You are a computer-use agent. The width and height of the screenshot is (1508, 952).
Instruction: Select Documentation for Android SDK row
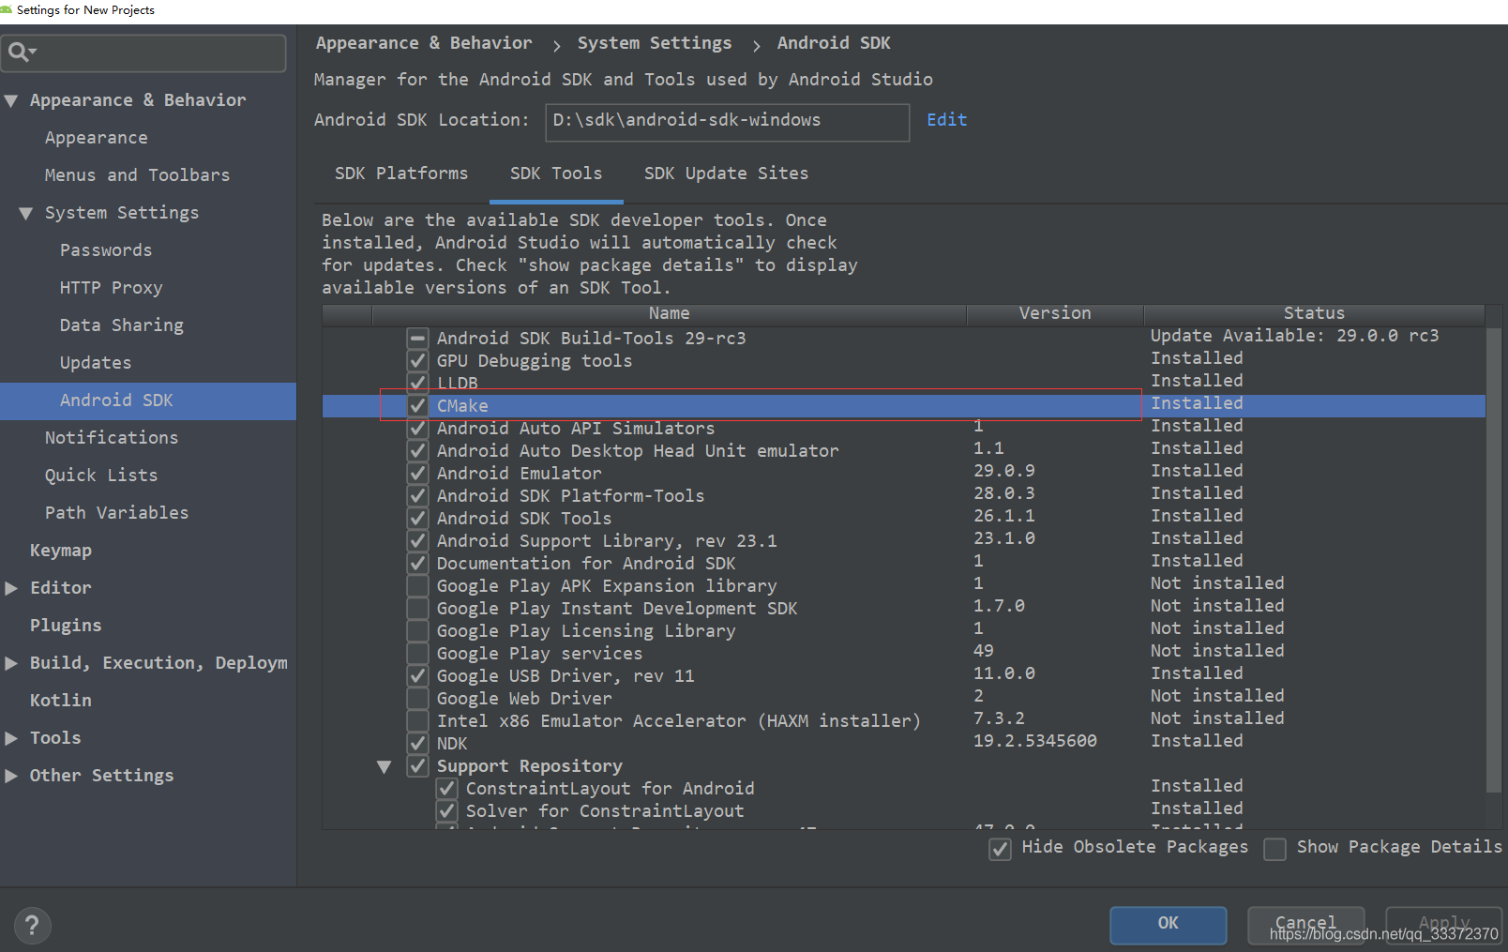[x=904, y=563]
